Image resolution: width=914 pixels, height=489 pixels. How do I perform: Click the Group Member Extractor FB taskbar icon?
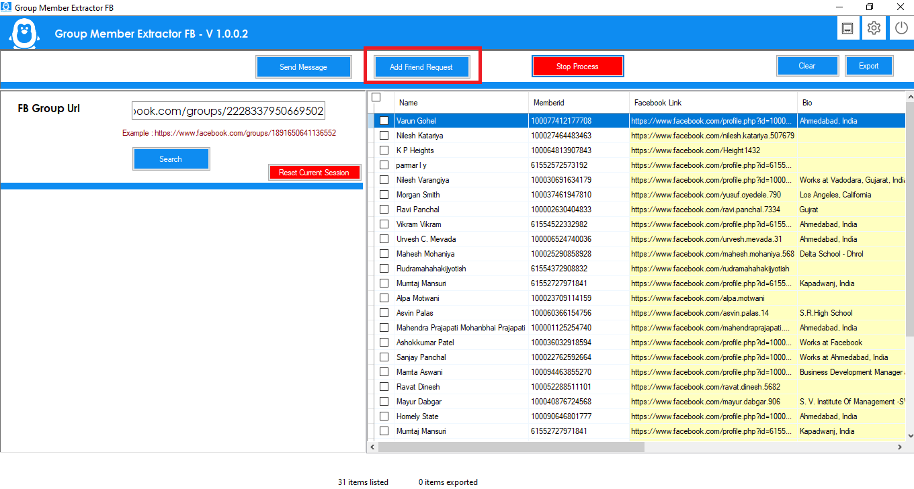[8, 7]
